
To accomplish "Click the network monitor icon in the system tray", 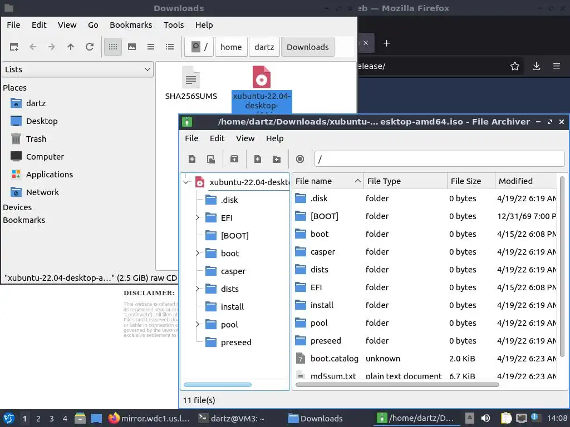I will pos(521,418).
